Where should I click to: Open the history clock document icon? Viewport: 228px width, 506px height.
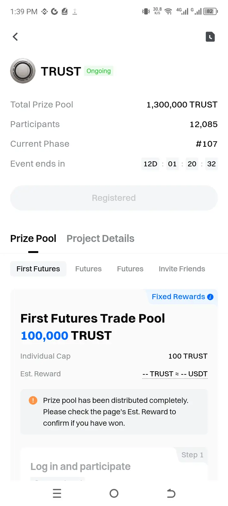(x=210, y=37)
